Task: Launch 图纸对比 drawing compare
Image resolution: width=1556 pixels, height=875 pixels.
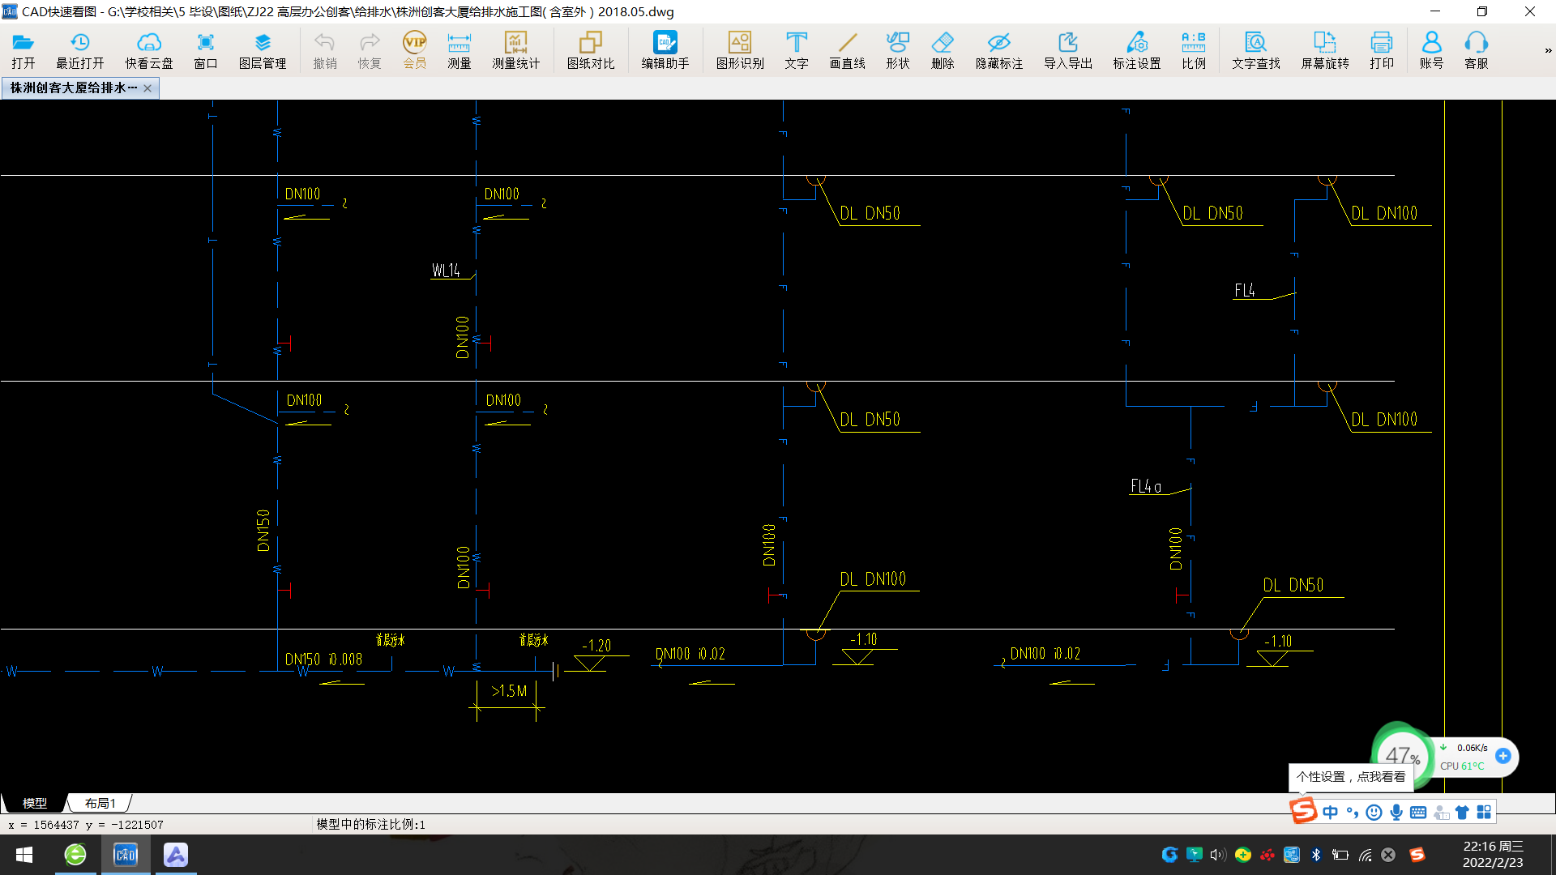Action: (590, 50)
